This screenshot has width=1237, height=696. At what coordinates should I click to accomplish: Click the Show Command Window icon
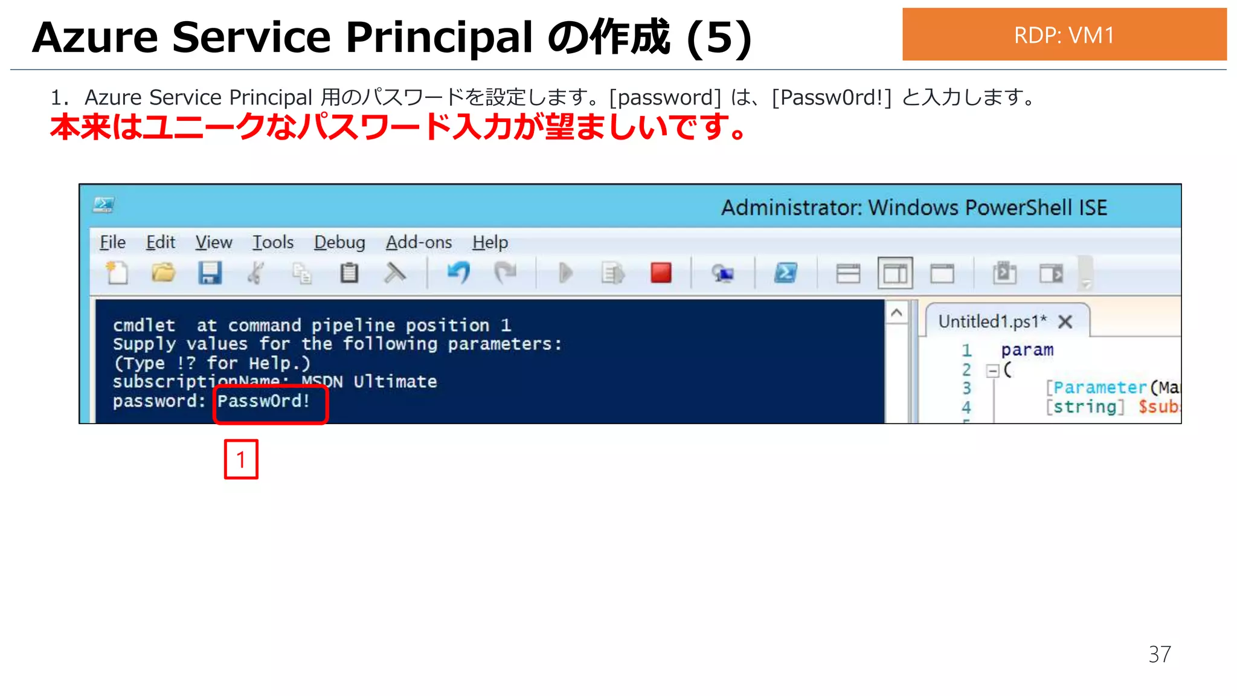click(1004, 273)
